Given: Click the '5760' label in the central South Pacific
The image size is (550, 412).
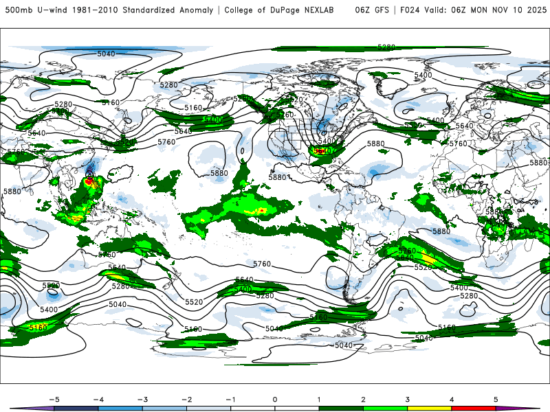Looking at the screenshot, I should pyautogui.click(x=262, y=264).
